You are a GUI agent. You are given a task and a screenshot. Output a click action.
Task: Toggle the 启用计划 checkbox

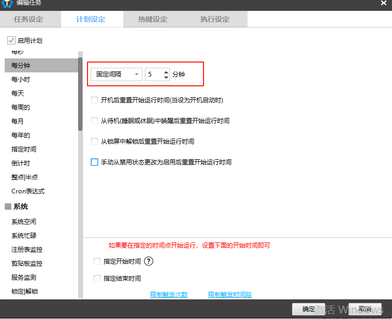pos(11,40)
